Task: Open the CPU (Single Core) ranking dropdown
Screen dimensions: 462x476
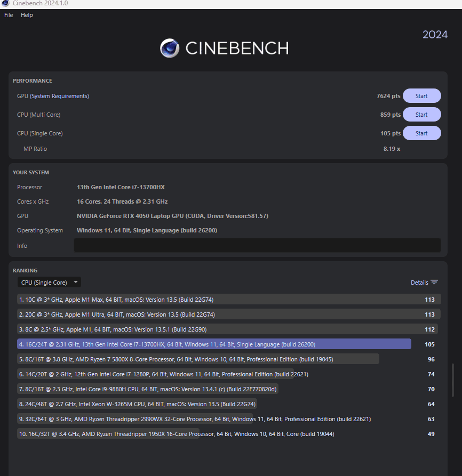Action: click(49, 283)
